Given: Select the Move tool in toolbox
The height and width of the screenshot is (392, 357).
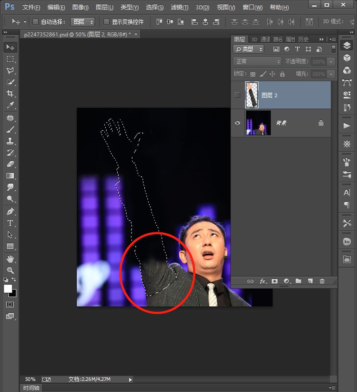Looking at the screenshot, I should click(10, 47).
